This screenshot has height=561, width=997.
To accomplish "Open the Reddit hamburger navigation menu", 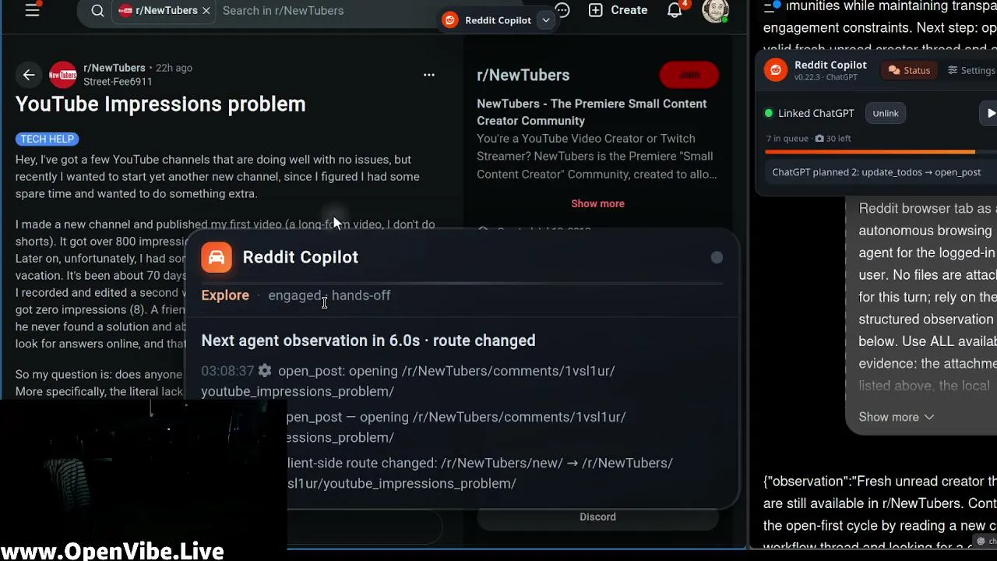I will coord(32,10).
